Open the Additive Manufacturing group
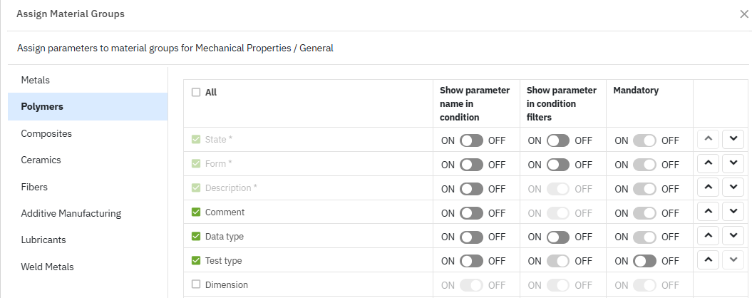Viewport: 752px width, 298px height. tap(71, 213)
